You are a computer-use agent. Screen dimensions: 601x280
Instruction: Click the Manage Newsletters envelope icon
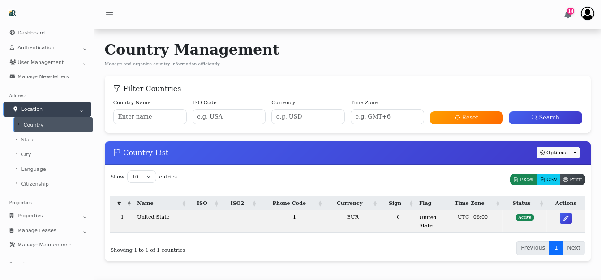point(12,76)
